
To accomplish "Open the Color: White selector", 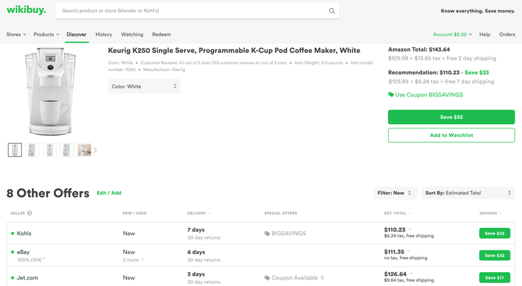I will [x=144, y=86].
